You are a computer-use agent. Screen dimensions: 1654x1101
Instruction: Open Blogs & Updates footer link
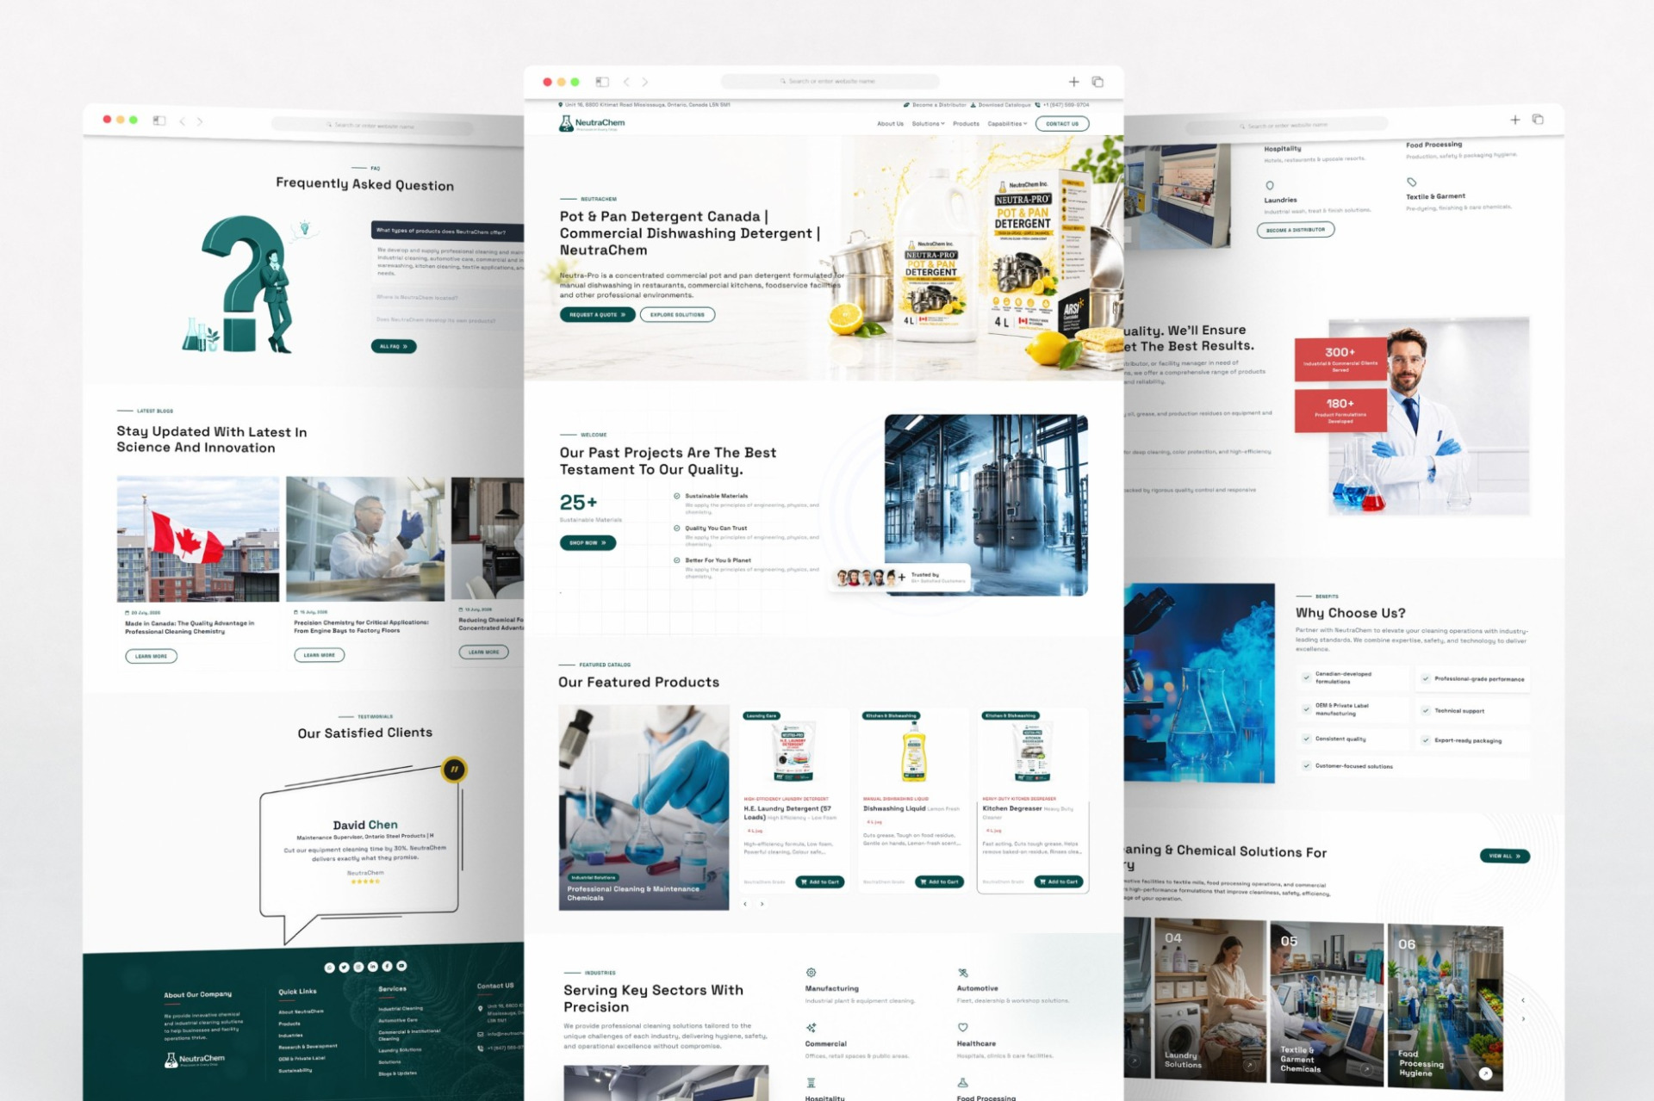point(397,1073)
